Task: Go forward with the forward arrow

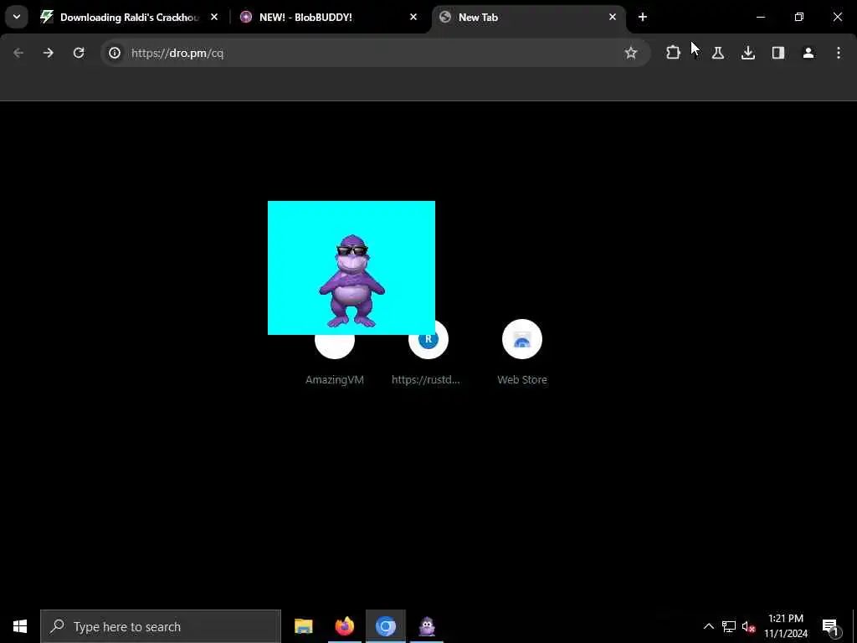Action: click(48, 53)
